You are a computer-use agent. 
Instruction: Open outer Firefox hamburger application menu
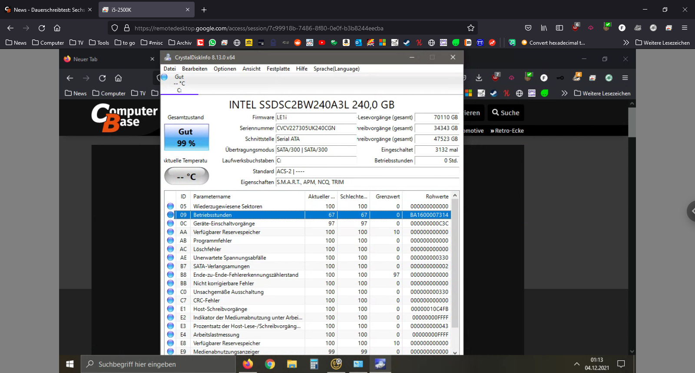click(685, 28)
